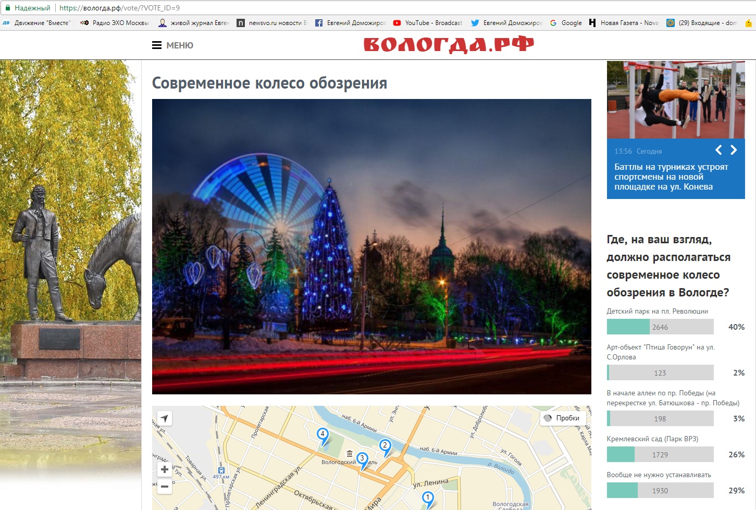Zoom in on the map with plus
The height and width of the screenshot is (510, 756).
click(x=165, y=469)
